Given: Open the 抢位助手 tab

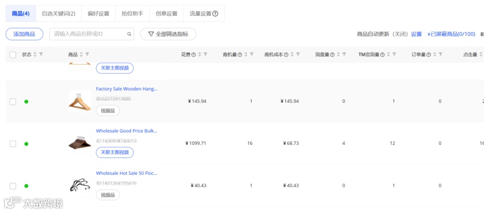Looking at the screenshot, I should pyautogui.click(x=132, y=14).
